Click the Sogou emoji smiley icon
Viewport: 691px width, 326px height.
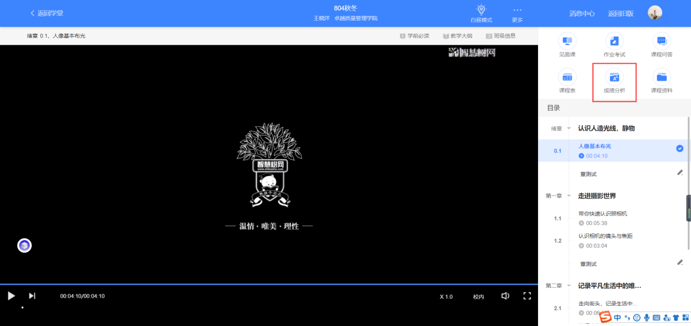[637, 318]
